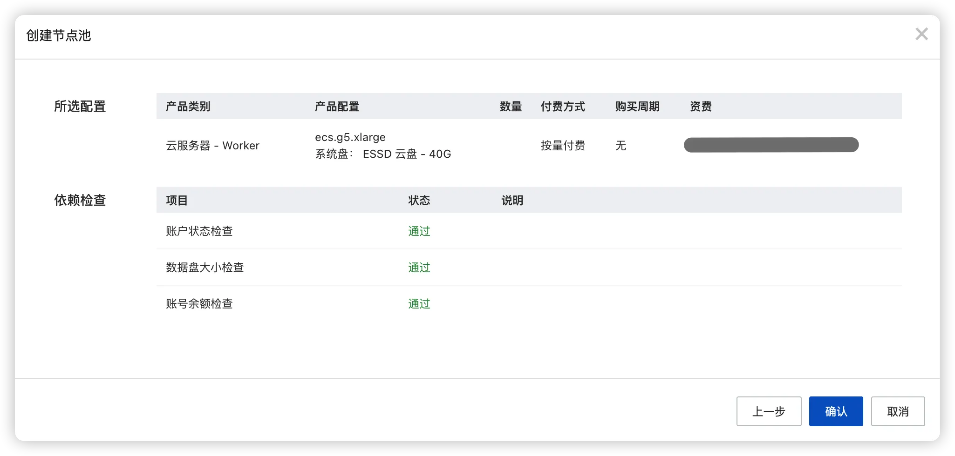Click 通过 status for 账户状态检查
Screen dimensions: 955x456
pos(419,231)
